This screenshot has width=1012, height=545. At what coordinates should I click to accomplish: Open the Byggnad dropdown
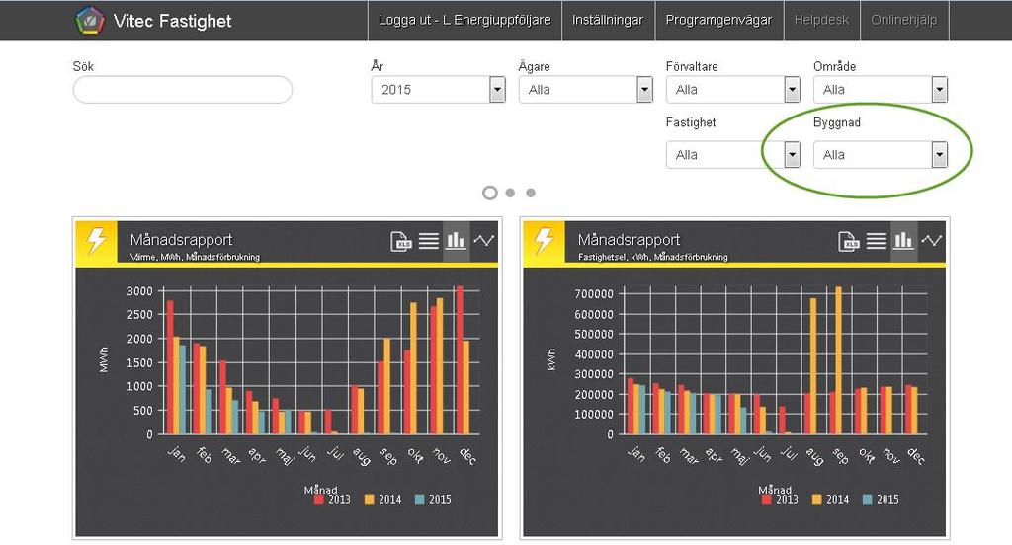(881, 155)
